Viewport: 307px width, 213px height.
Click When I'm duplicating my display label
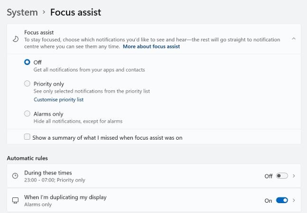coord(65,197)
